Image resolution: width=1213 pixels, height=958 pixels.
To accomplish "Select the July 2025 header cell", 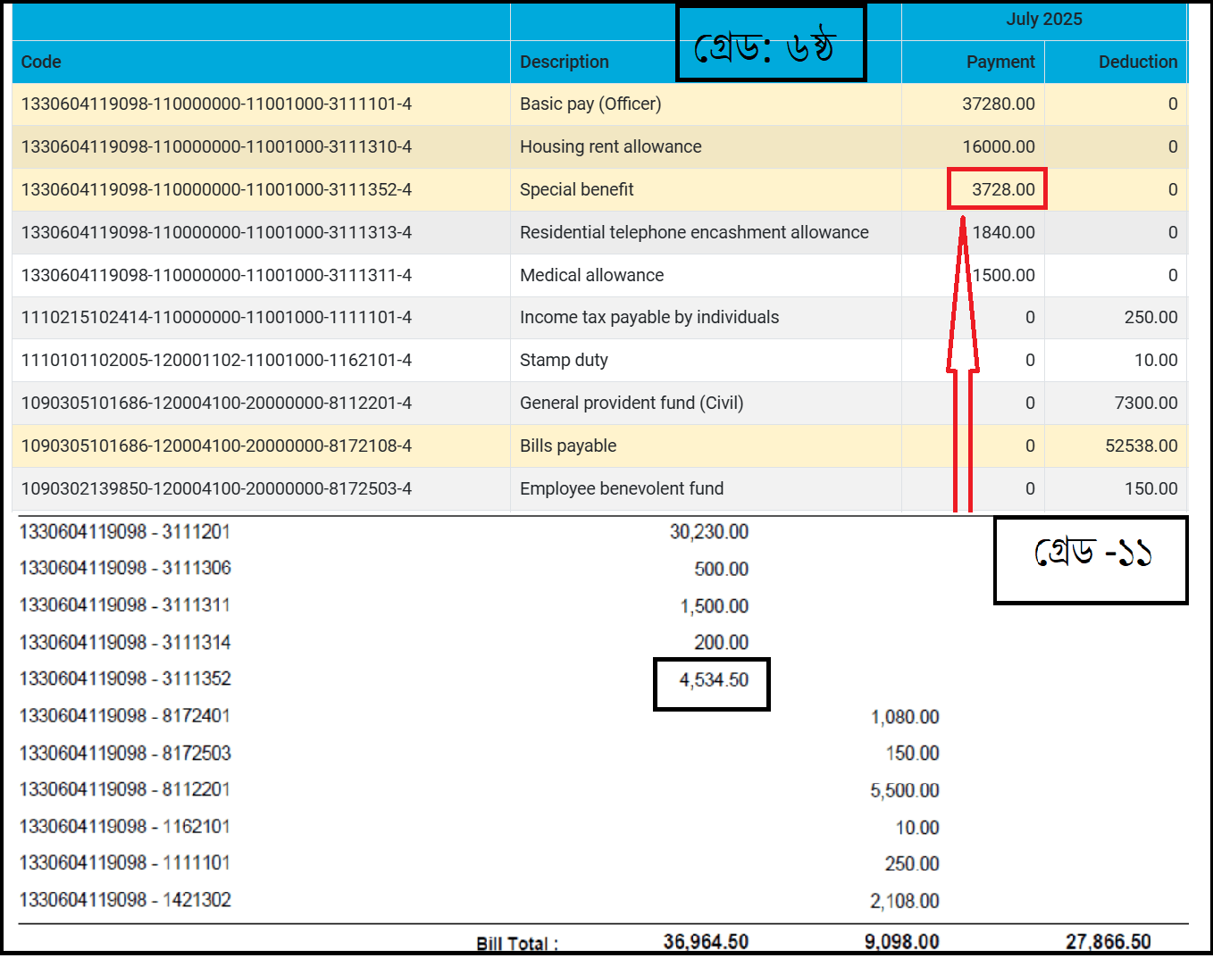I will 1043,20.
